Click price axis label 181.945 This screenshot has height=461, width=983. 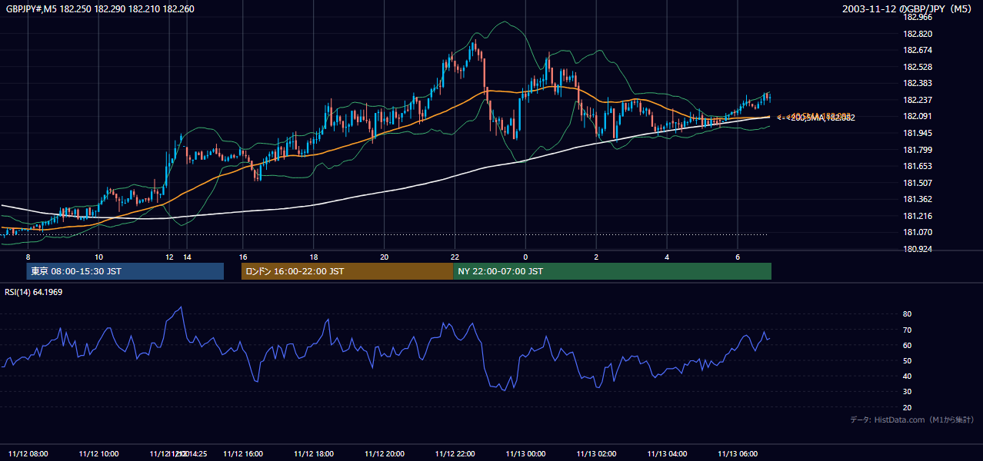[x=918, y=133]
